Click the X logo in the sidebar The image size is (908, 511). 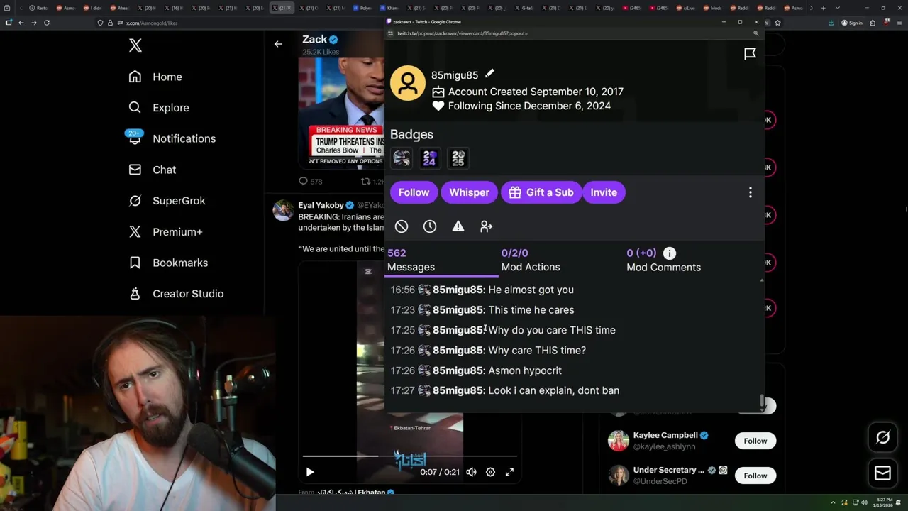135,45
